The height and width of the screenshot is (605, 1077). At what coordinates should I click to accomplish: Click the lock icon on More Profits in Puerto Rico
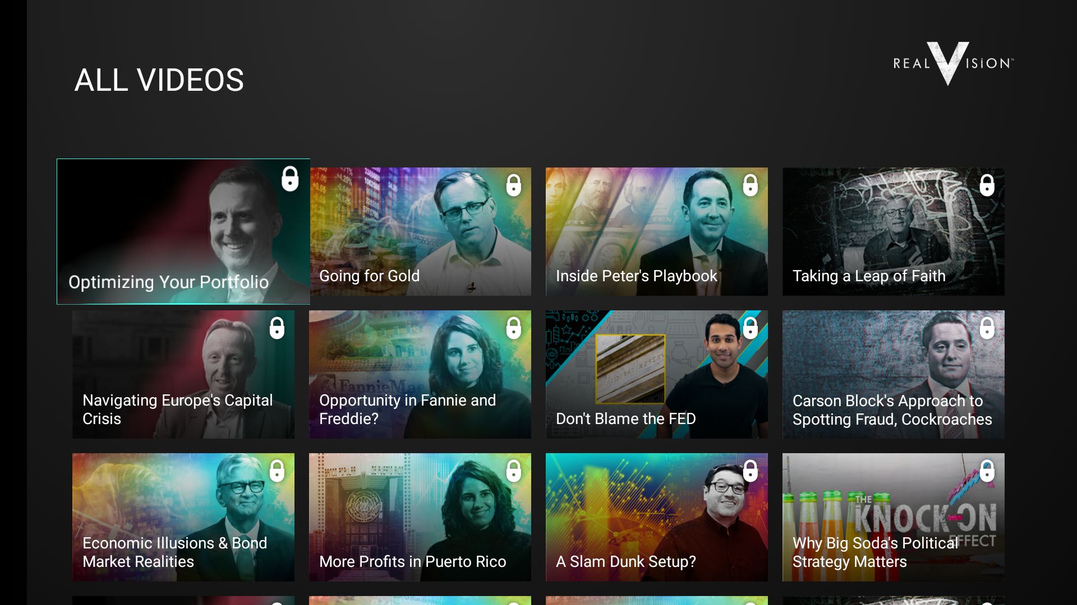(514, 471)
